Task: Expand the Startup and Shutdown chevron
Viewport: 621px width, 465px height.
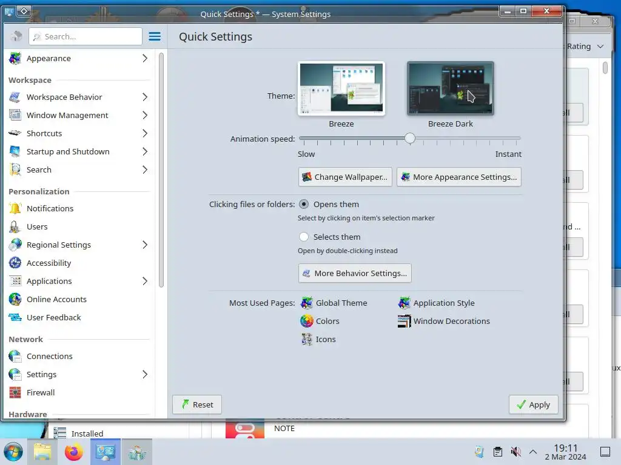Action: [x=145, y=151]
